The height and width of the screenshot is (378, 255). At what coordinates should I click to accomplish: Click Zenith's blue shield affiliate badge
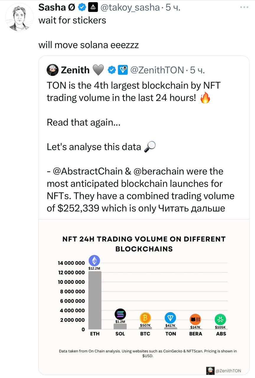(x=122, y=70)
